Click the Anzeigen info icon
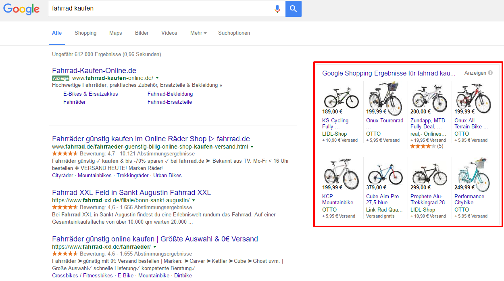Image resolution: width=504 pixels, height=281 pixels. (x=490, y=73)
